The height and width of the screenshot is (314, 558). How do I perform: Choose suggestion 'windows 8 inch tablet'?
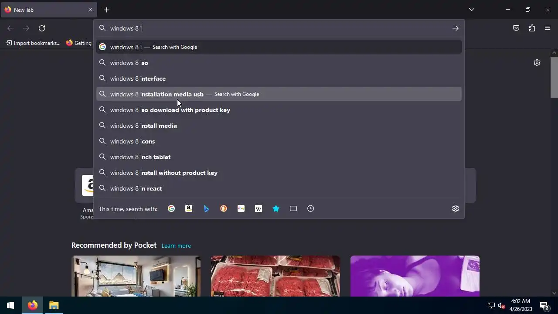[x=279, y=157]
